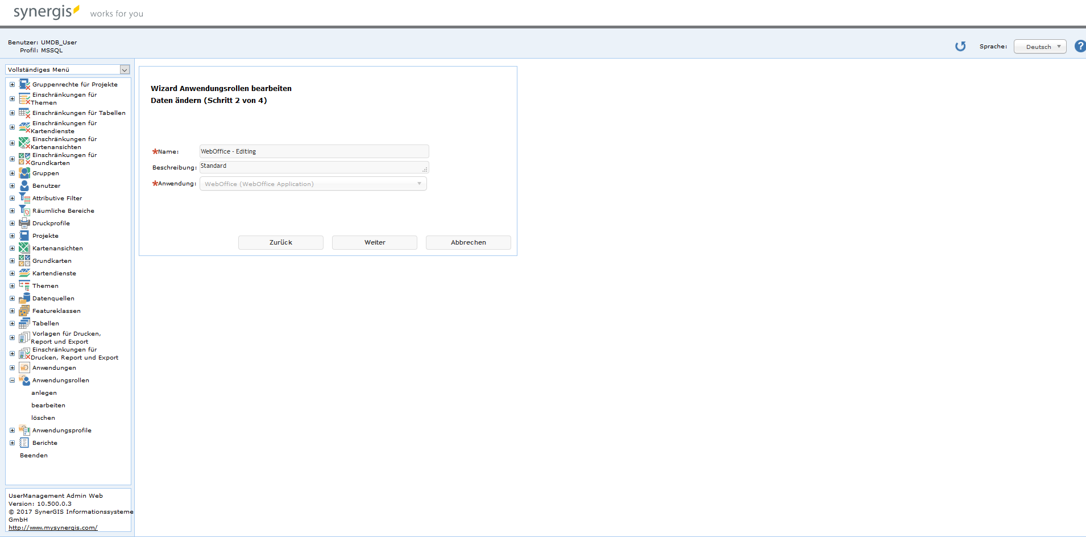Click the Name input field

313,151
